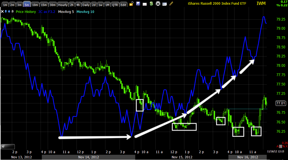
Task: Select the 3C as F3.2 indicator label
Action: [x=47, y=12]
